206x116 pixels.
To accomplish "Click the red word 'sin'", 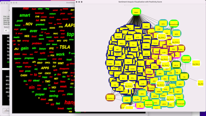I will pos(32,87).
